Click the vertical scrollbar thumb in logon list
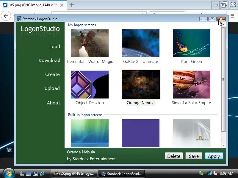The image size is (238, 178). (223, 80)
